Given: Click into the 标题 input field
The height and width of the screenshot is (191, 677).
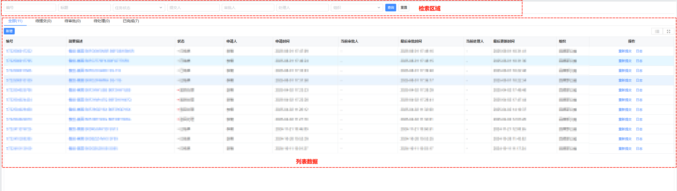Looking at the screenshot, I should coord(84,8).
